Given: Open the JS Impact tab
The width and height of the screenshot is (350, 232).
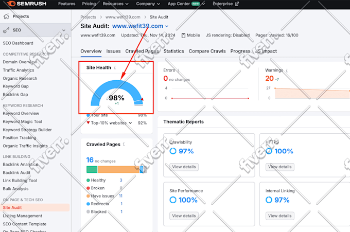Looking at the screenshot, I should point(266,51).
